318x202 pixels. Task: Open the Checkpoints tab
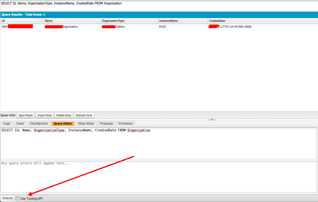click(38, 123)
